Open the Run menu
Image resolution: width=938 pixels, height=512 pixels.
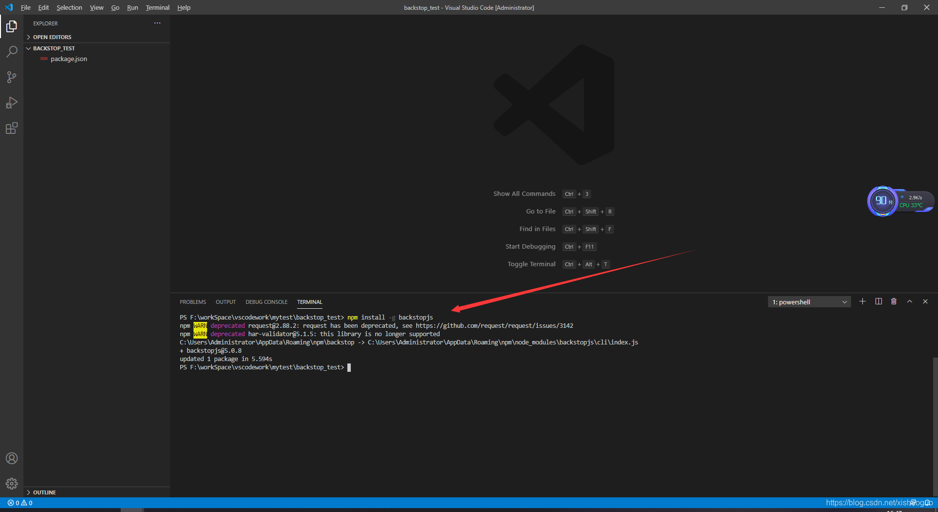click(x=132, y=7)
